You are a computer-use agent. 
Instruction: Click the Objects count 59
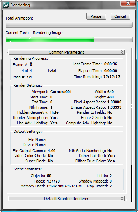pyautogui.click(x=49, y=176)
